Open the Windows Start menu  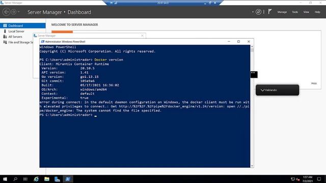pyautogui.click(x=5, y=179)
